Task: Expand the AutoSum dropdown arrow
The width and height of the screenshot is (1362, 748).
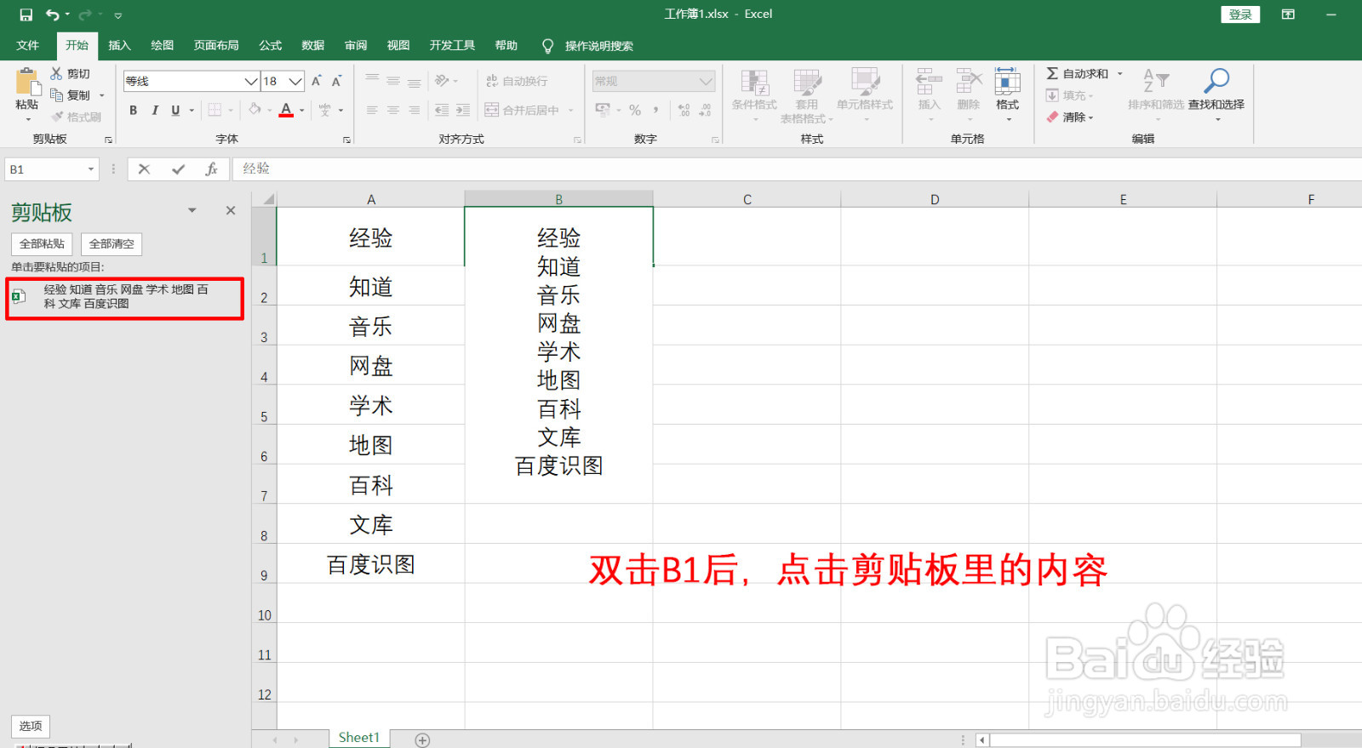Action: (x=1120, y=74)
